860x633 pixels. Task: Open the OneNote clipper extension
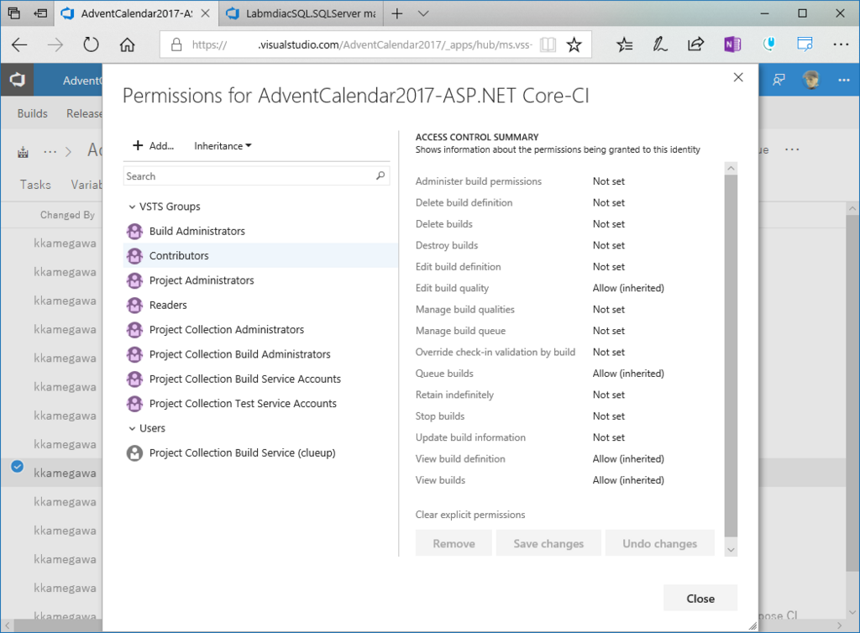(x=732, y=44)
